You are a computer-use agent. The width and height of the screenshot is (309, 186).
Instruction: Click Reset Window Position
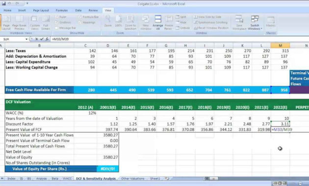coord(211,28)
